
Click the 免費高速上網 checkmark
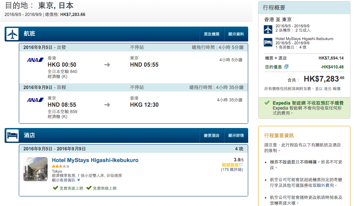click(55, 188)
